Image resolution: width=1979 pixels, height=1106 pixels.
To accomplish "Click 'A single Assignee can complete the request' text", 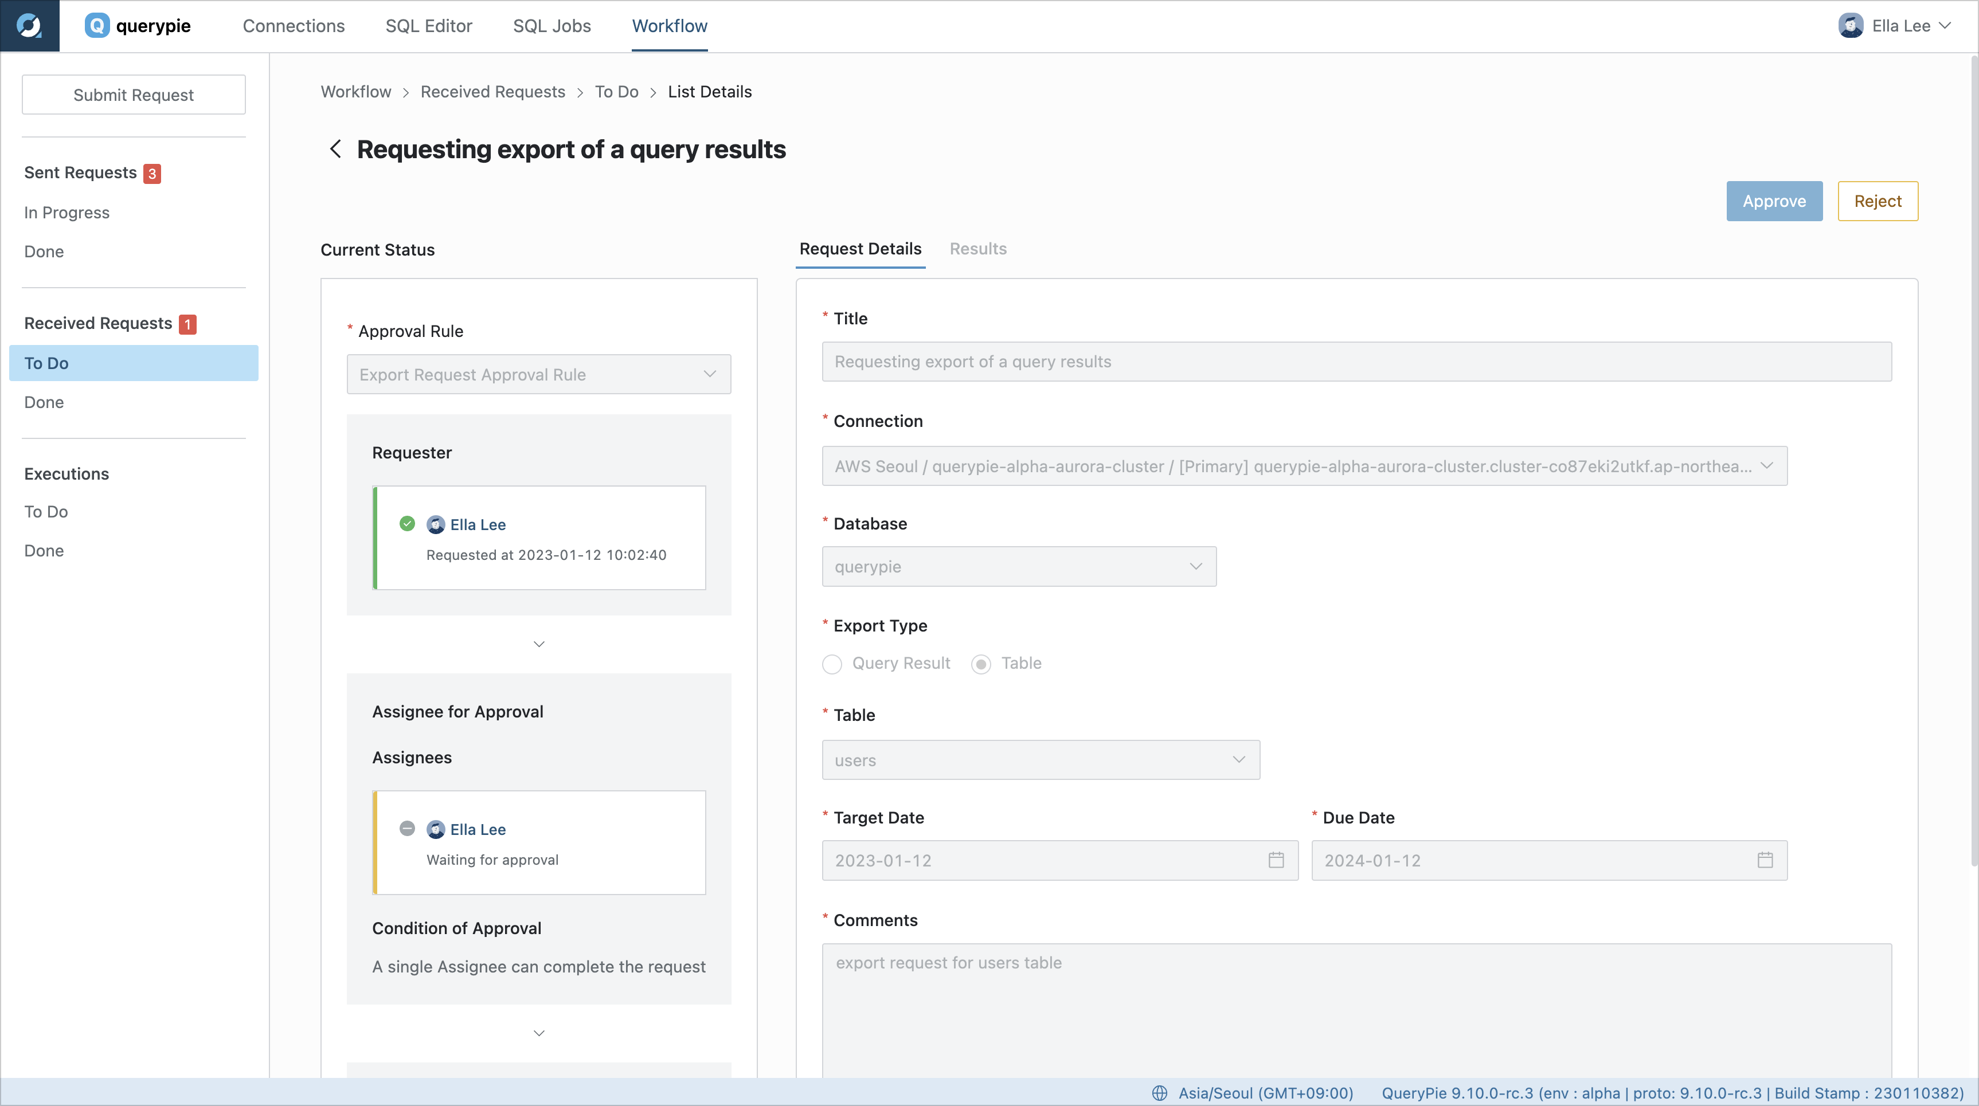I will pyautogui.click(x=538, y=967).
